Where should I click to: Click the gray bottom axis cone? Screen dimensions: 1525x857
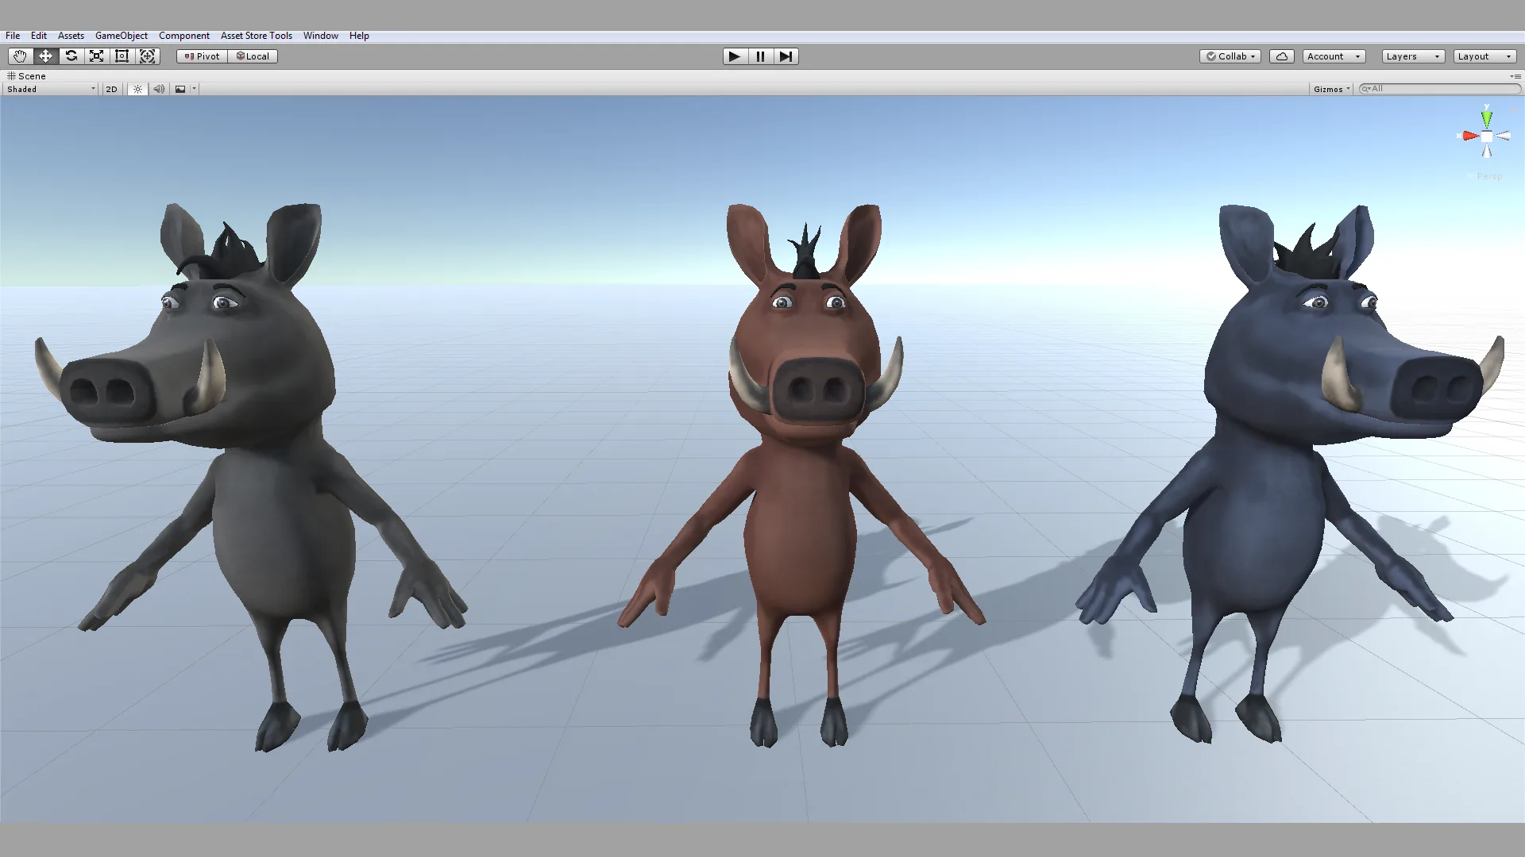tap(1487, 151)
